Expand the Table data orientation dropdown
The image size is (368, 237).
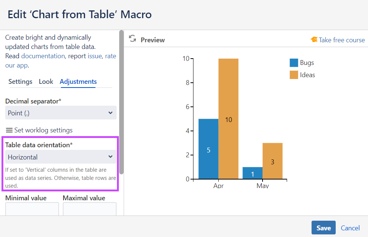[x=61, y=157]
